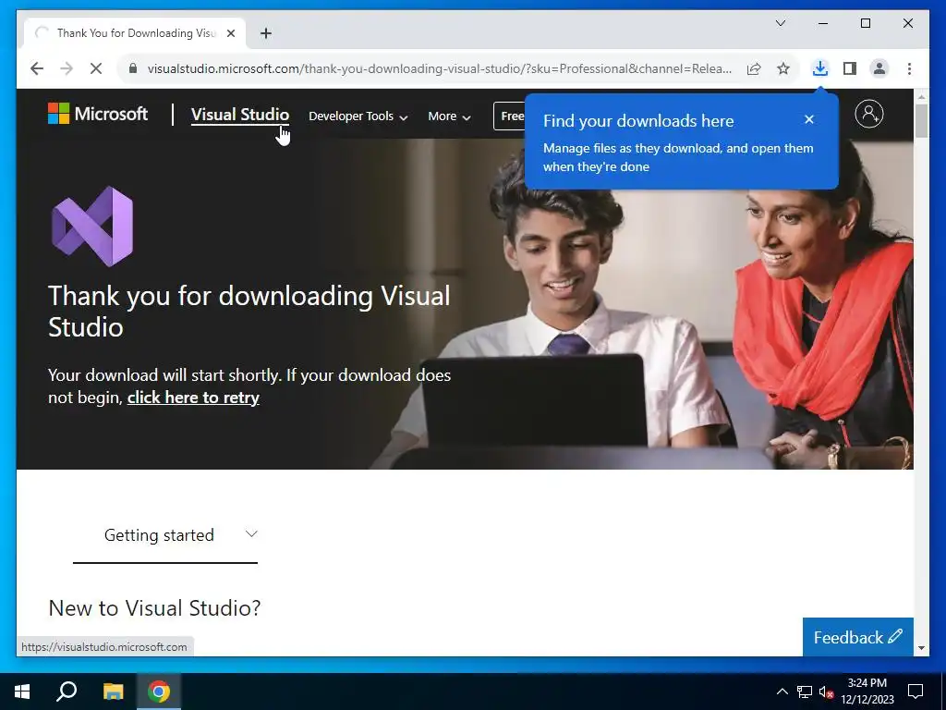The height and width of the screenshot is (710, 946).
Task: Click the Free button in the header
Action: pyautogui.click(x=510, y=116)
